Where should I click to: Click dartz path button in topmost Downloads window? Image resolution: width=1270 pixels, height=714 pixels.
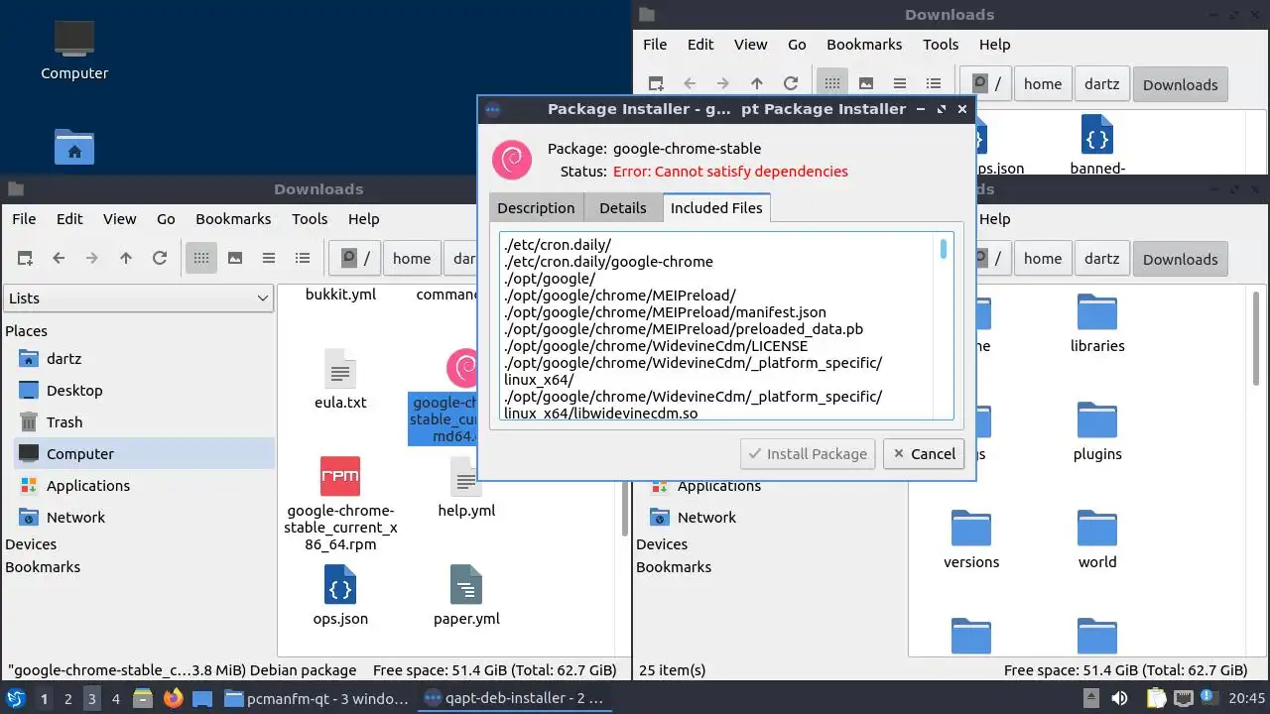(x=1101, y=84)
